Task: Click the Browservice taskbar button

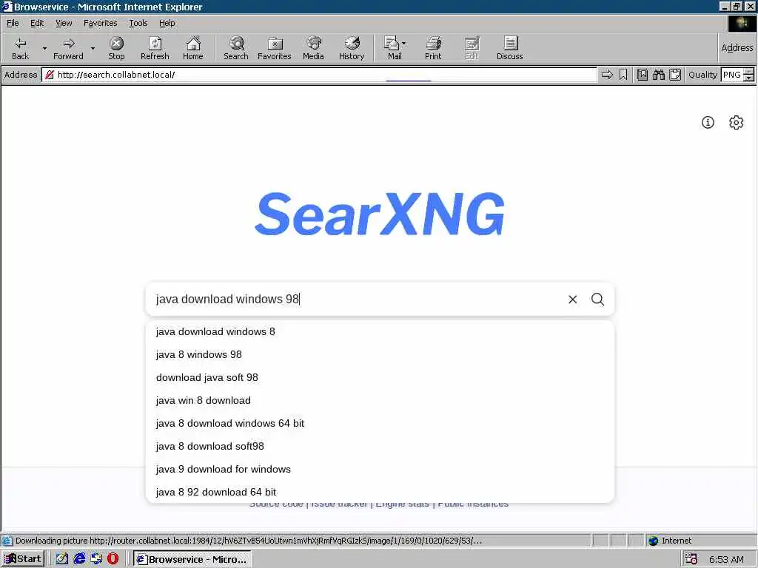Action: point(192,559)
